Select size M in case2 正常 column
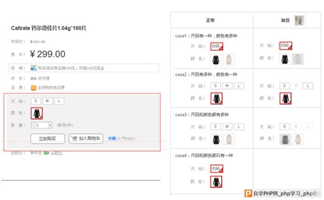324x200 pixels. 227,86
